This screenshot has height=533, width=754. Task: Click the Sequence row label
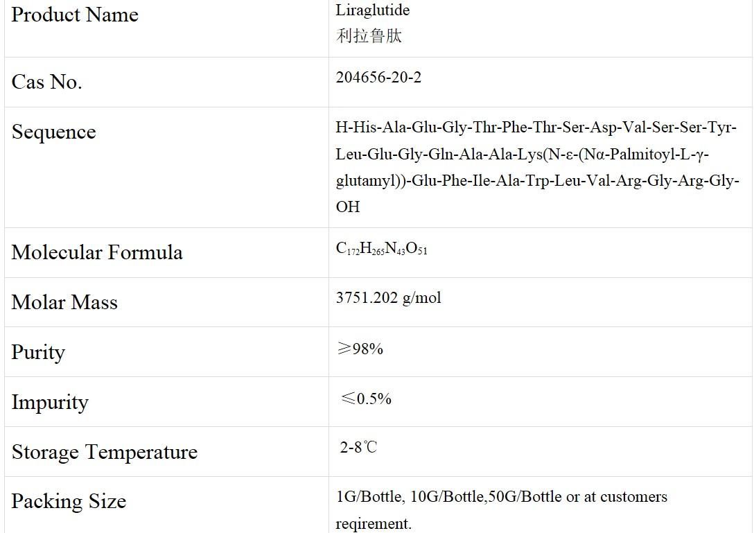[x=54, y=132]
